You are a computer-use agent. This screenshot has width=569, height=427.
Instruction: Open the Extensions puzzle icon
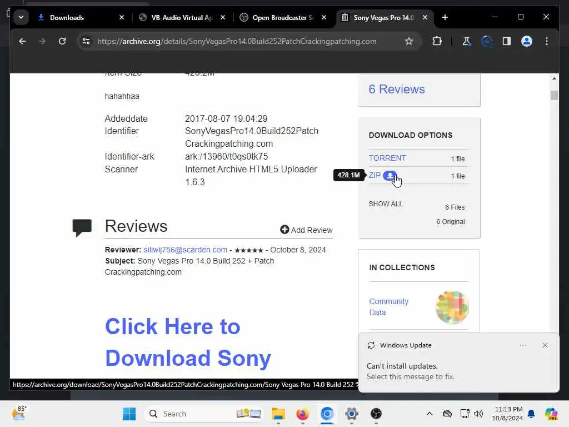click(437, 41)
